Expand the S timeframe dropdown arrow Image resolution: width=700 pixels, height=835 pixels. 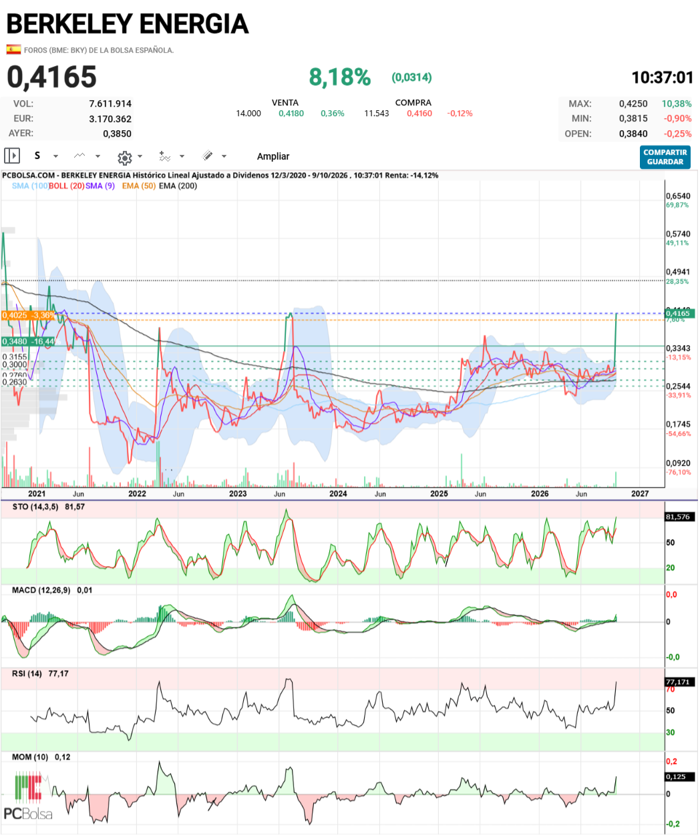(x=55, y=157)
